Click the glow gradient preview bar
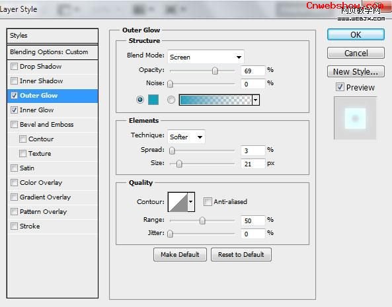 [216, 100]
